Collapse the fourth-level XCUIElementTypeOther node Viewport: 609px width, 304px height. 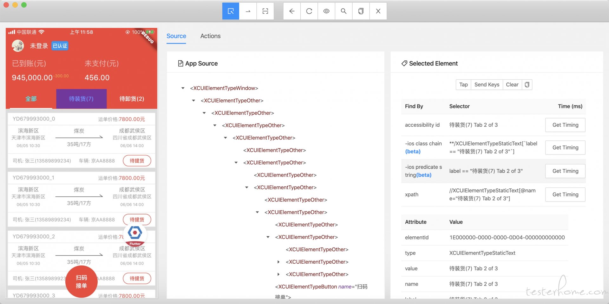pos(215,125)
